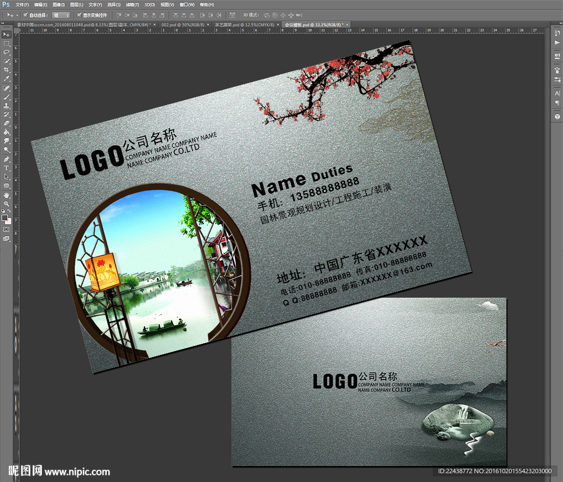Select the Rounded Rectangle shape tool
The height and width of the screenshot is (482, 563).
(6, 185)
